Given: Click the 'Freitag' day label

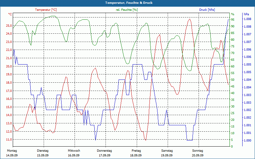Looking at the screenshot, I should [136, 151].
